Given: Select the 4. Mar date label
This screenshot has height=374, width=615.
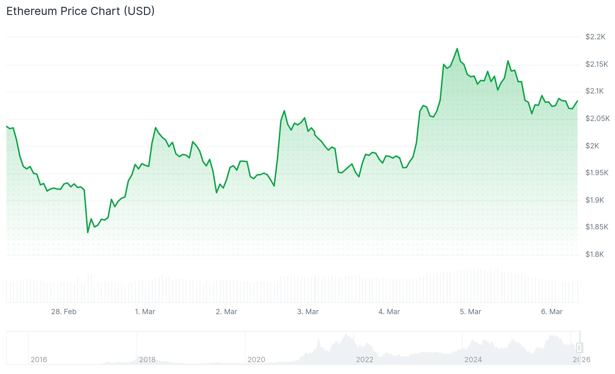Looking at the screenshot, I should click(389, 312).
